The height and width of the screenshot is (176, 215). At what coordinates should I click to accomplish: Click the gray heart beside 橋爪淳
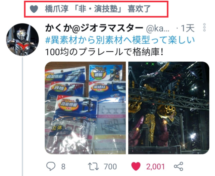click(34, 9)
